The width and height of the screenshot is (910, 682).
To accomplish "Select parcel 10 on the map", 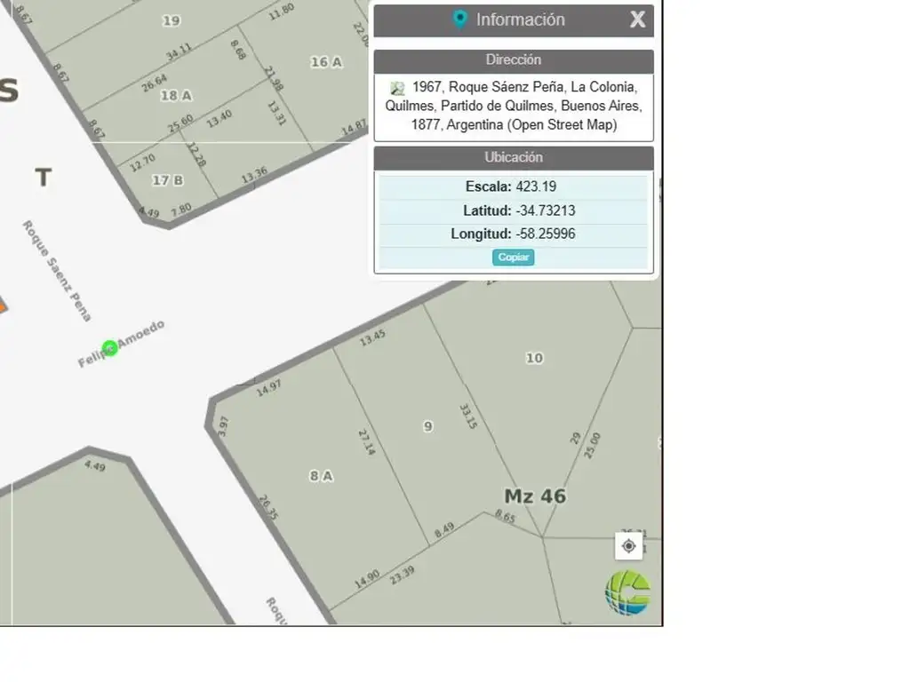I will coord(533,358).
